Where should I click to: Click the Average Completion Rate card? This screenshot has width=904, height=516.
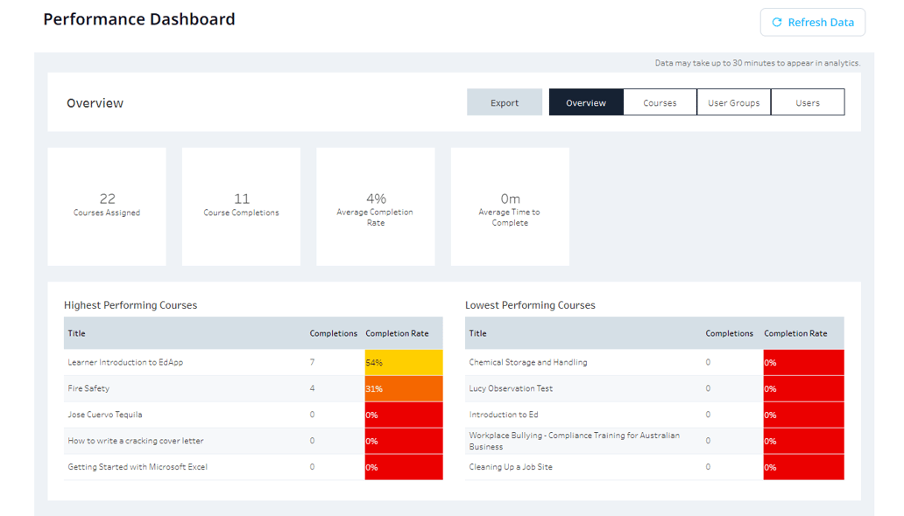coord(375,206)
